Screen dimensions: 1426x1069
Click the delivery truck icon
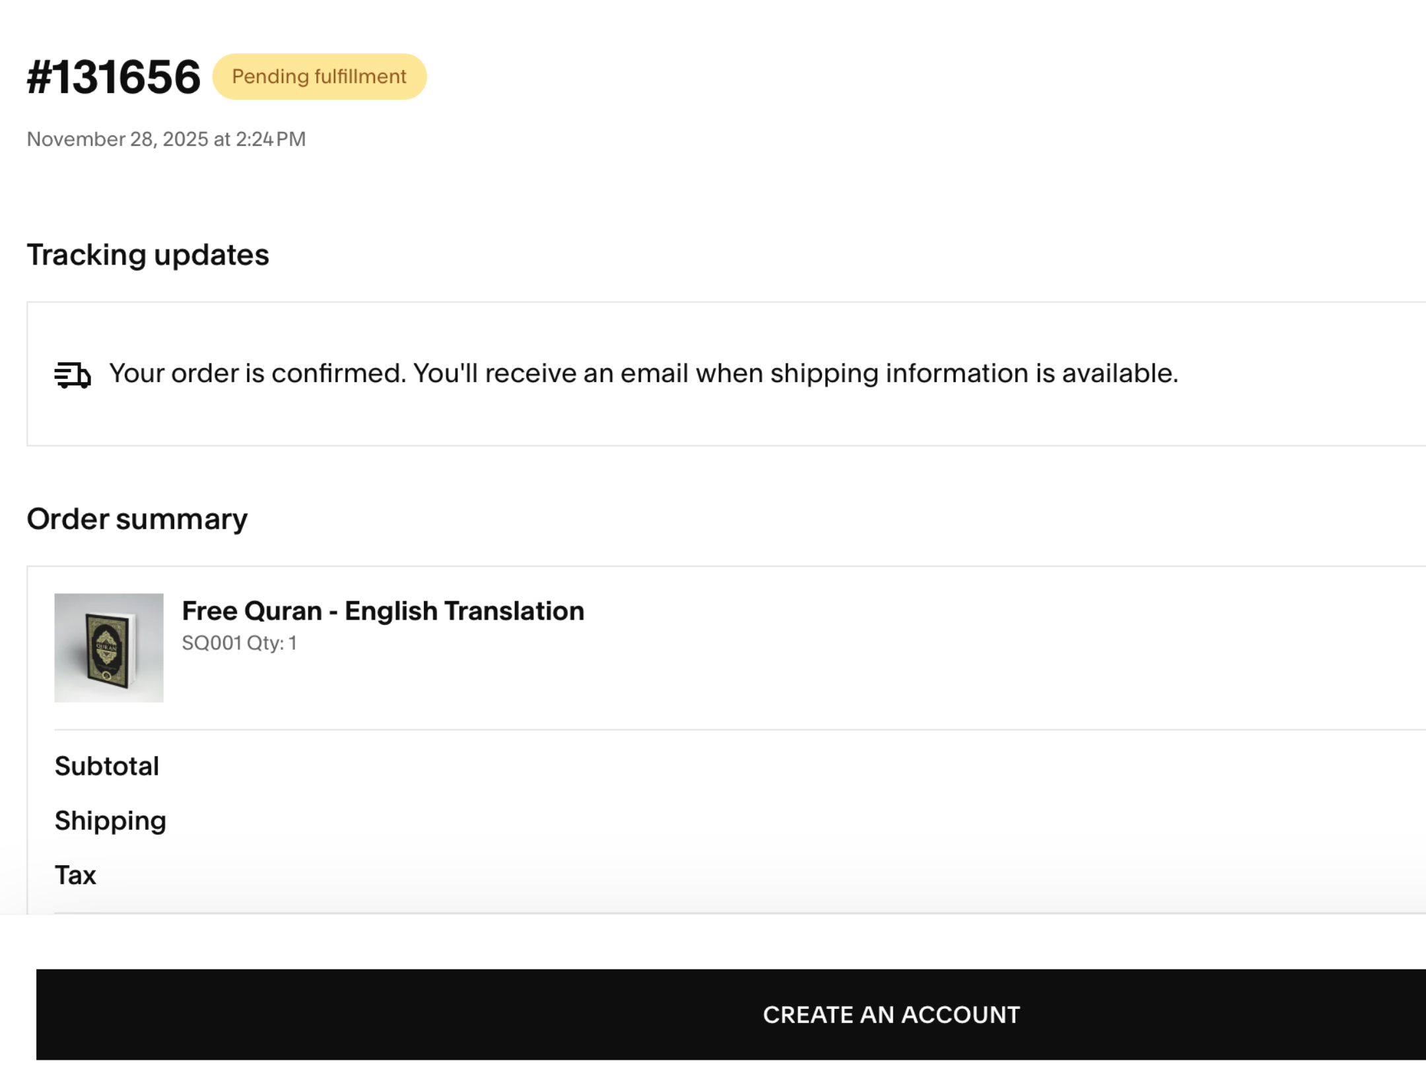pyautogui.click(x=73, y=375)
